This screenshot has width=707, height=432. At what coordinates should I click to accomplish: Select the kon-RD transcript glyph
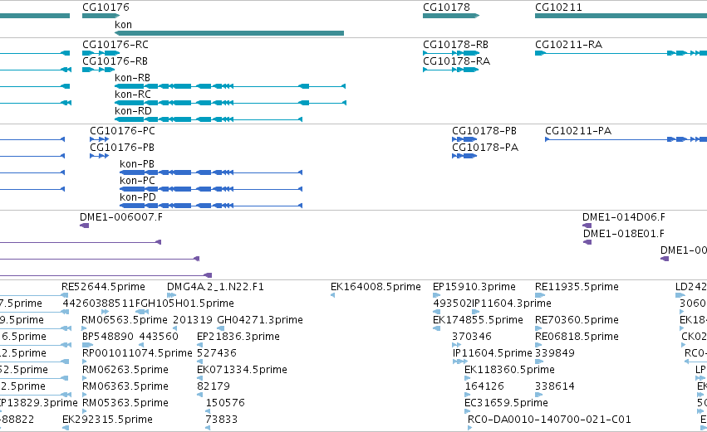(209, 119)
